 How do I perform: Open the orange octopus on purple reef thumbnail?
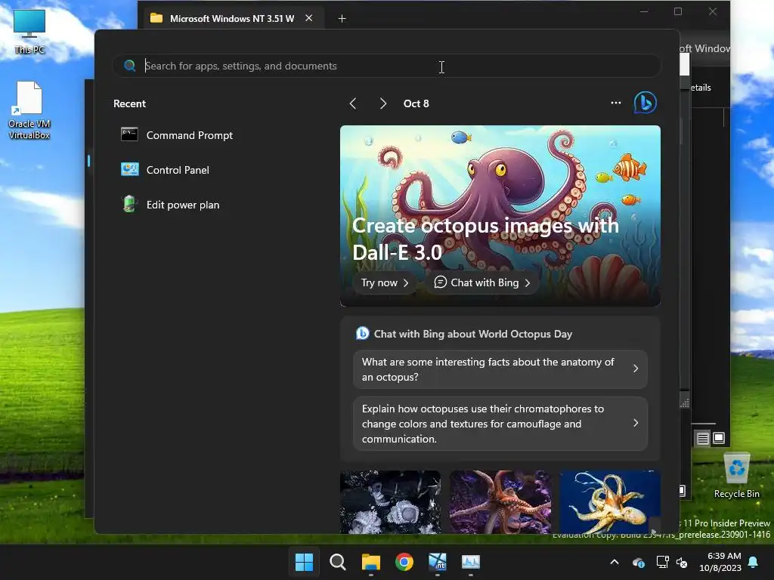click(500, 502)
